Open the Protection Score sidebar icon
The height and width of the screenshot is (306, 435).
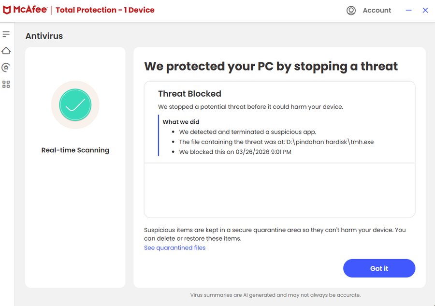[x=6, y=67]
